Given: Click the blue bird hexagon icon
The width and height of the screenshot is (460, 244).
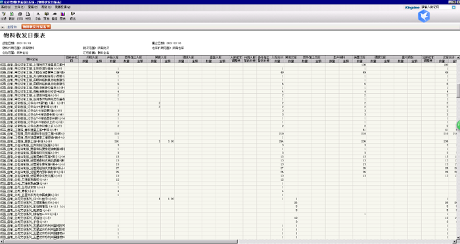Looking at the screenshot, I should tap(424, 16).
